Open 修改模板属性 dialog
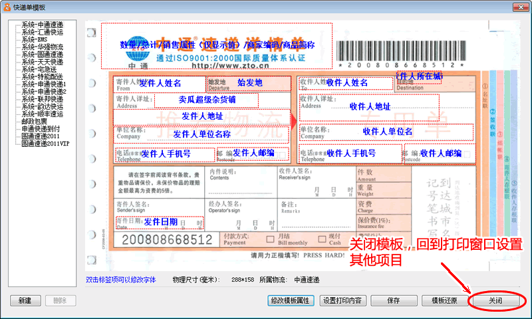This screenshot has height=319, width=532. click(291, 300)
